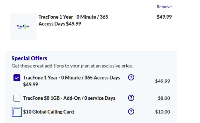Check the TracFone $8 1GB Add-On box
200x123 pixels.
pos(17,98)
